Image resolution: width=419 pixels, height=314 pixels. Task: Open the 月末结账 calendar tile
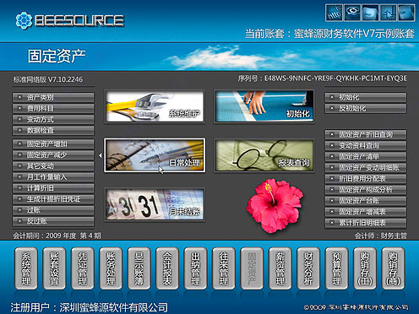point(155,204)
